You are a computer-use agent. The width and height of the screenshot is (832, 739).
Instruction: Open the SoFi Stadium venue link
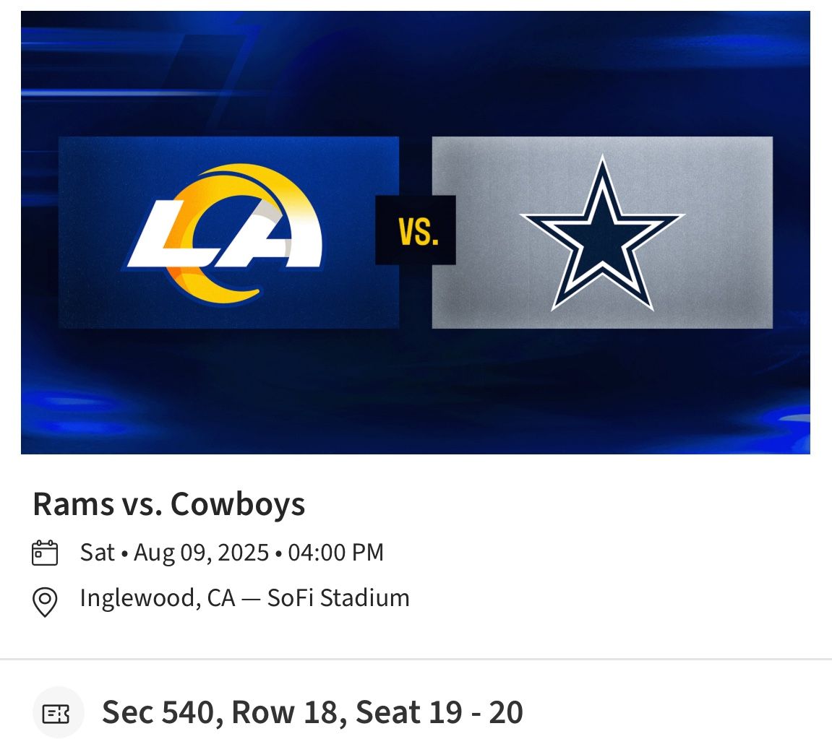coord(338,598)
